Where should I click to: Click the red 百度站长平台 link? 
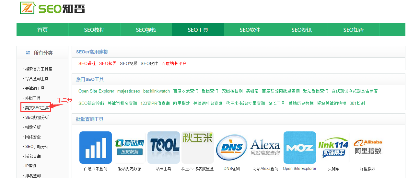point(174,64)
